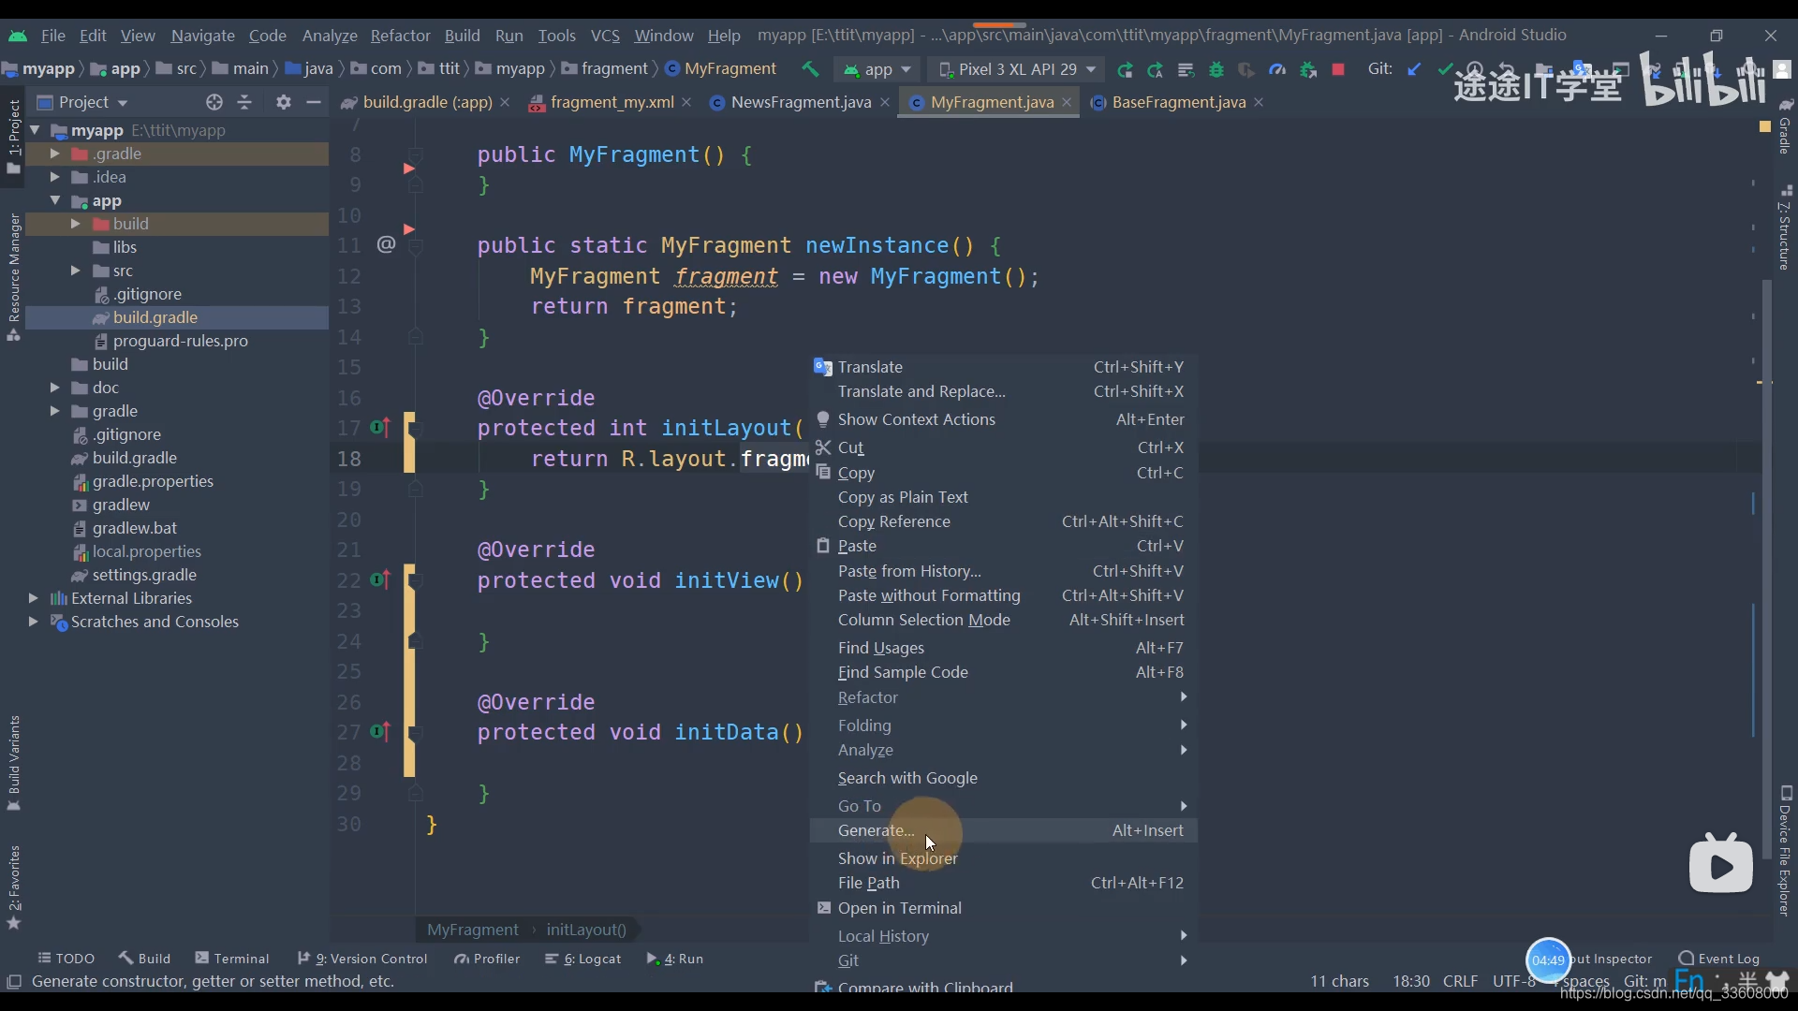Toggle the 2: Favorites tool window

[13, 887]
